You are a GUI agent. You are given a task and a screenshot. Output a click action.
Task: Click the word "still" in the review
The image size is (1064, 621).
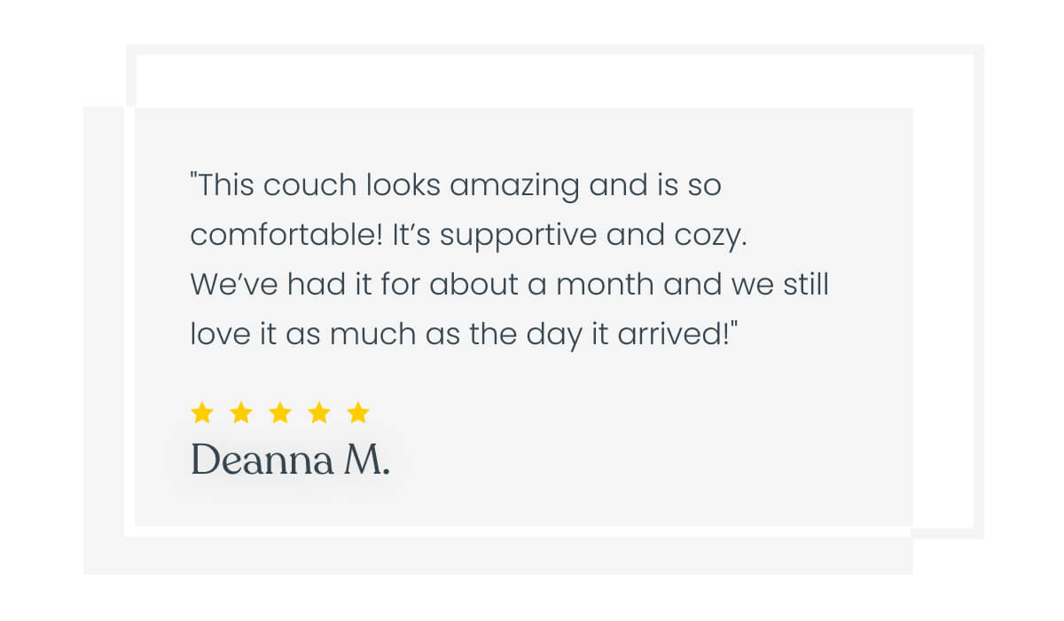coord(805,286)
